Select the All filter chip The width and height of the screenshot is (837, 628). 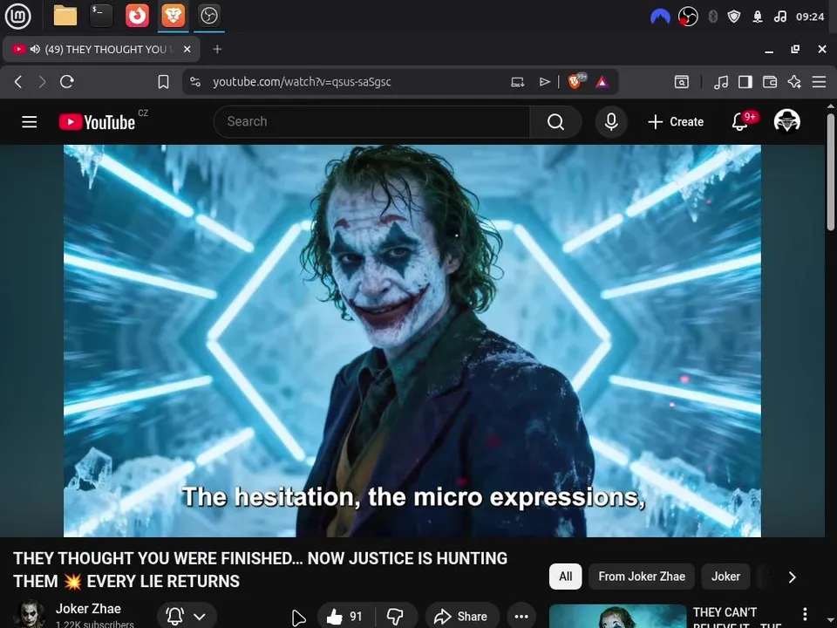click(565, 577)
